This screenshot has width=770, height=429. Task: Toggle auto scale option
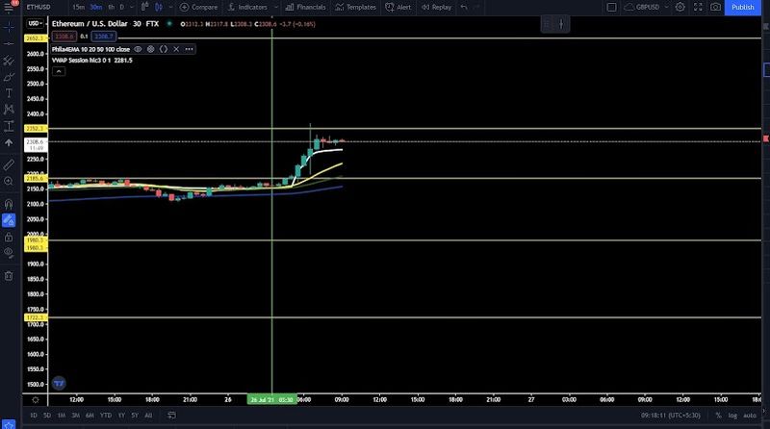(750, 416)
